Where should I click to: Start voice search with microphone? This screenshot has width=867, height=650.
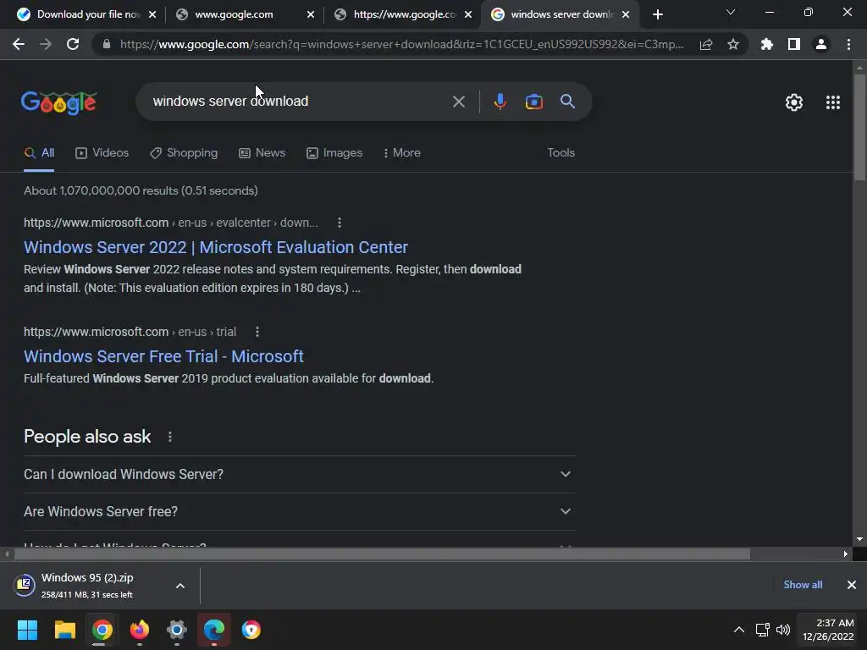(x=500, y=102)
